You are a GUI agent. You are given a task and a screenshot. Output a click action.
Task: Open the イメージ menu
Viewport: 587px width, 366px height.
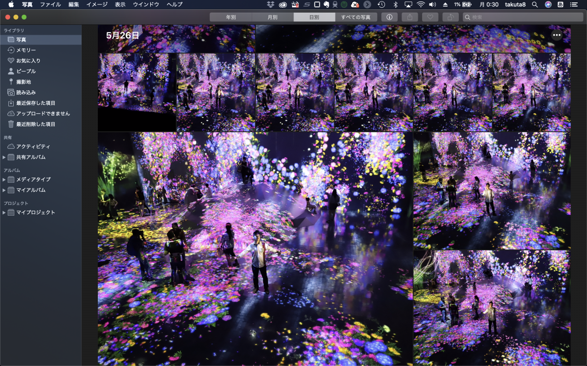tap(97, 4)
